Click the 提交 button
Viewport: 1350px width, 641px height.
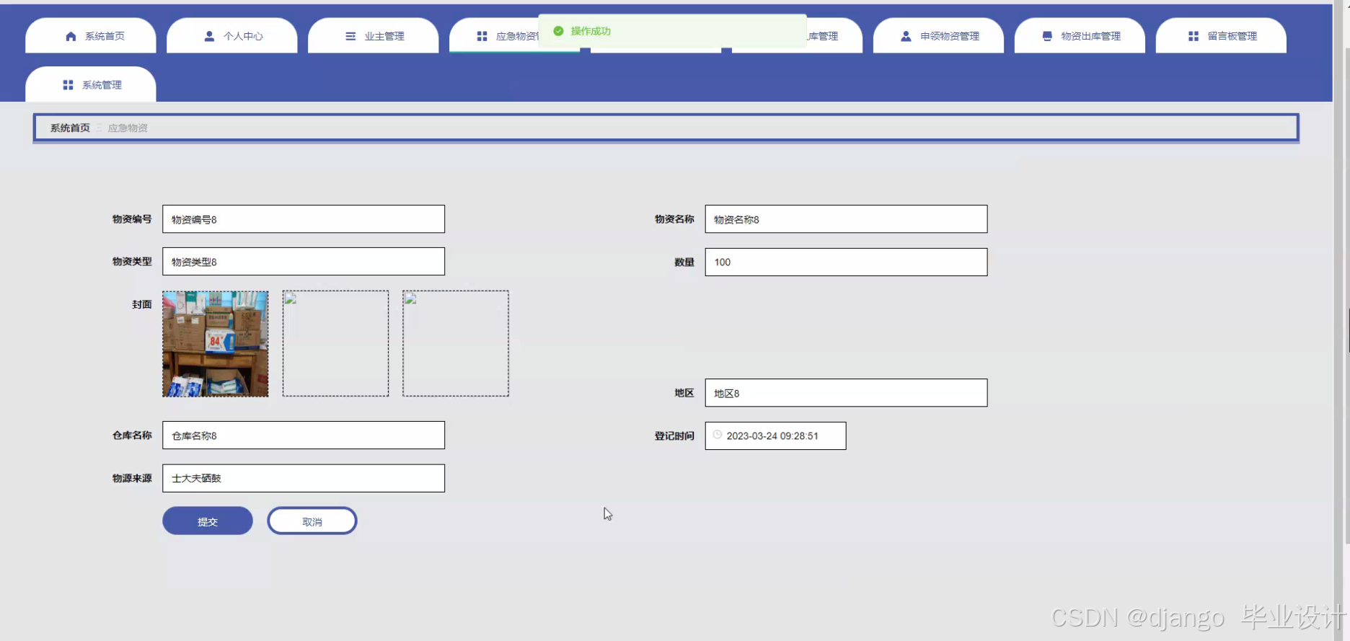[208, 521]
